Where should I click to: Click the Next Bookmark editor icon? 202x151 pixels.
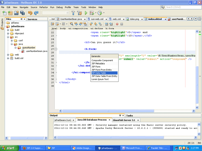[x=96, y=24]
